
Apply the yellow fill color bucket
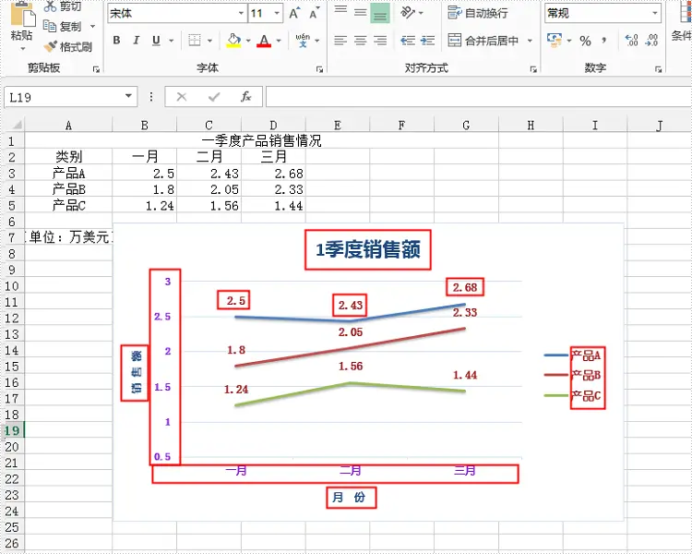point(234,41)
